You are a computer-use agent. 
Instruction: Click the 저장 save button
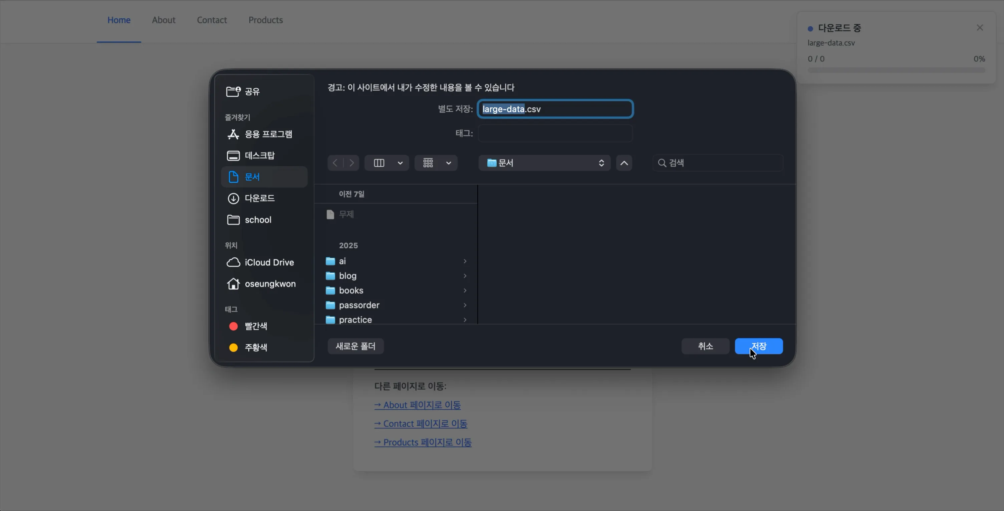pyautogui.click(x=759, y=346)
